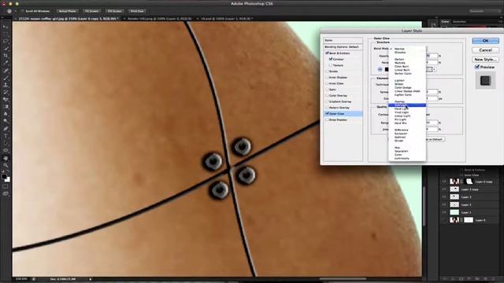
Task: Click New Style button
Action: click(x=485, y=60)
